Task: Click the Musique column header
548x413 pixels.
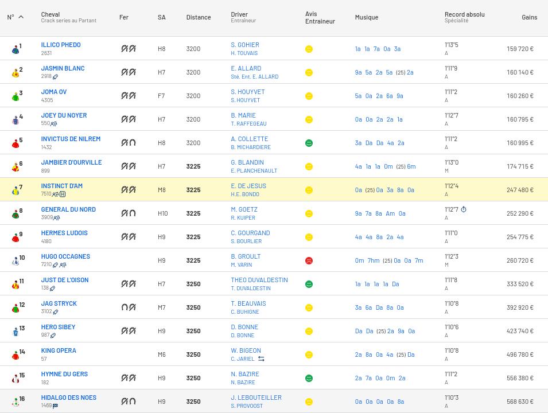Action: pos(367,17)
